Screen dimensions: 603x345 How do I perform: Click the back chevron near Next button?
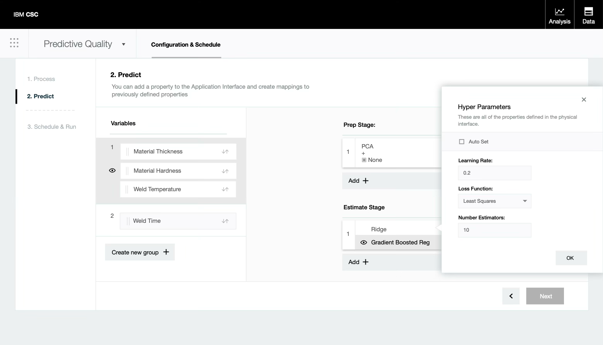[x=511, y=296]
